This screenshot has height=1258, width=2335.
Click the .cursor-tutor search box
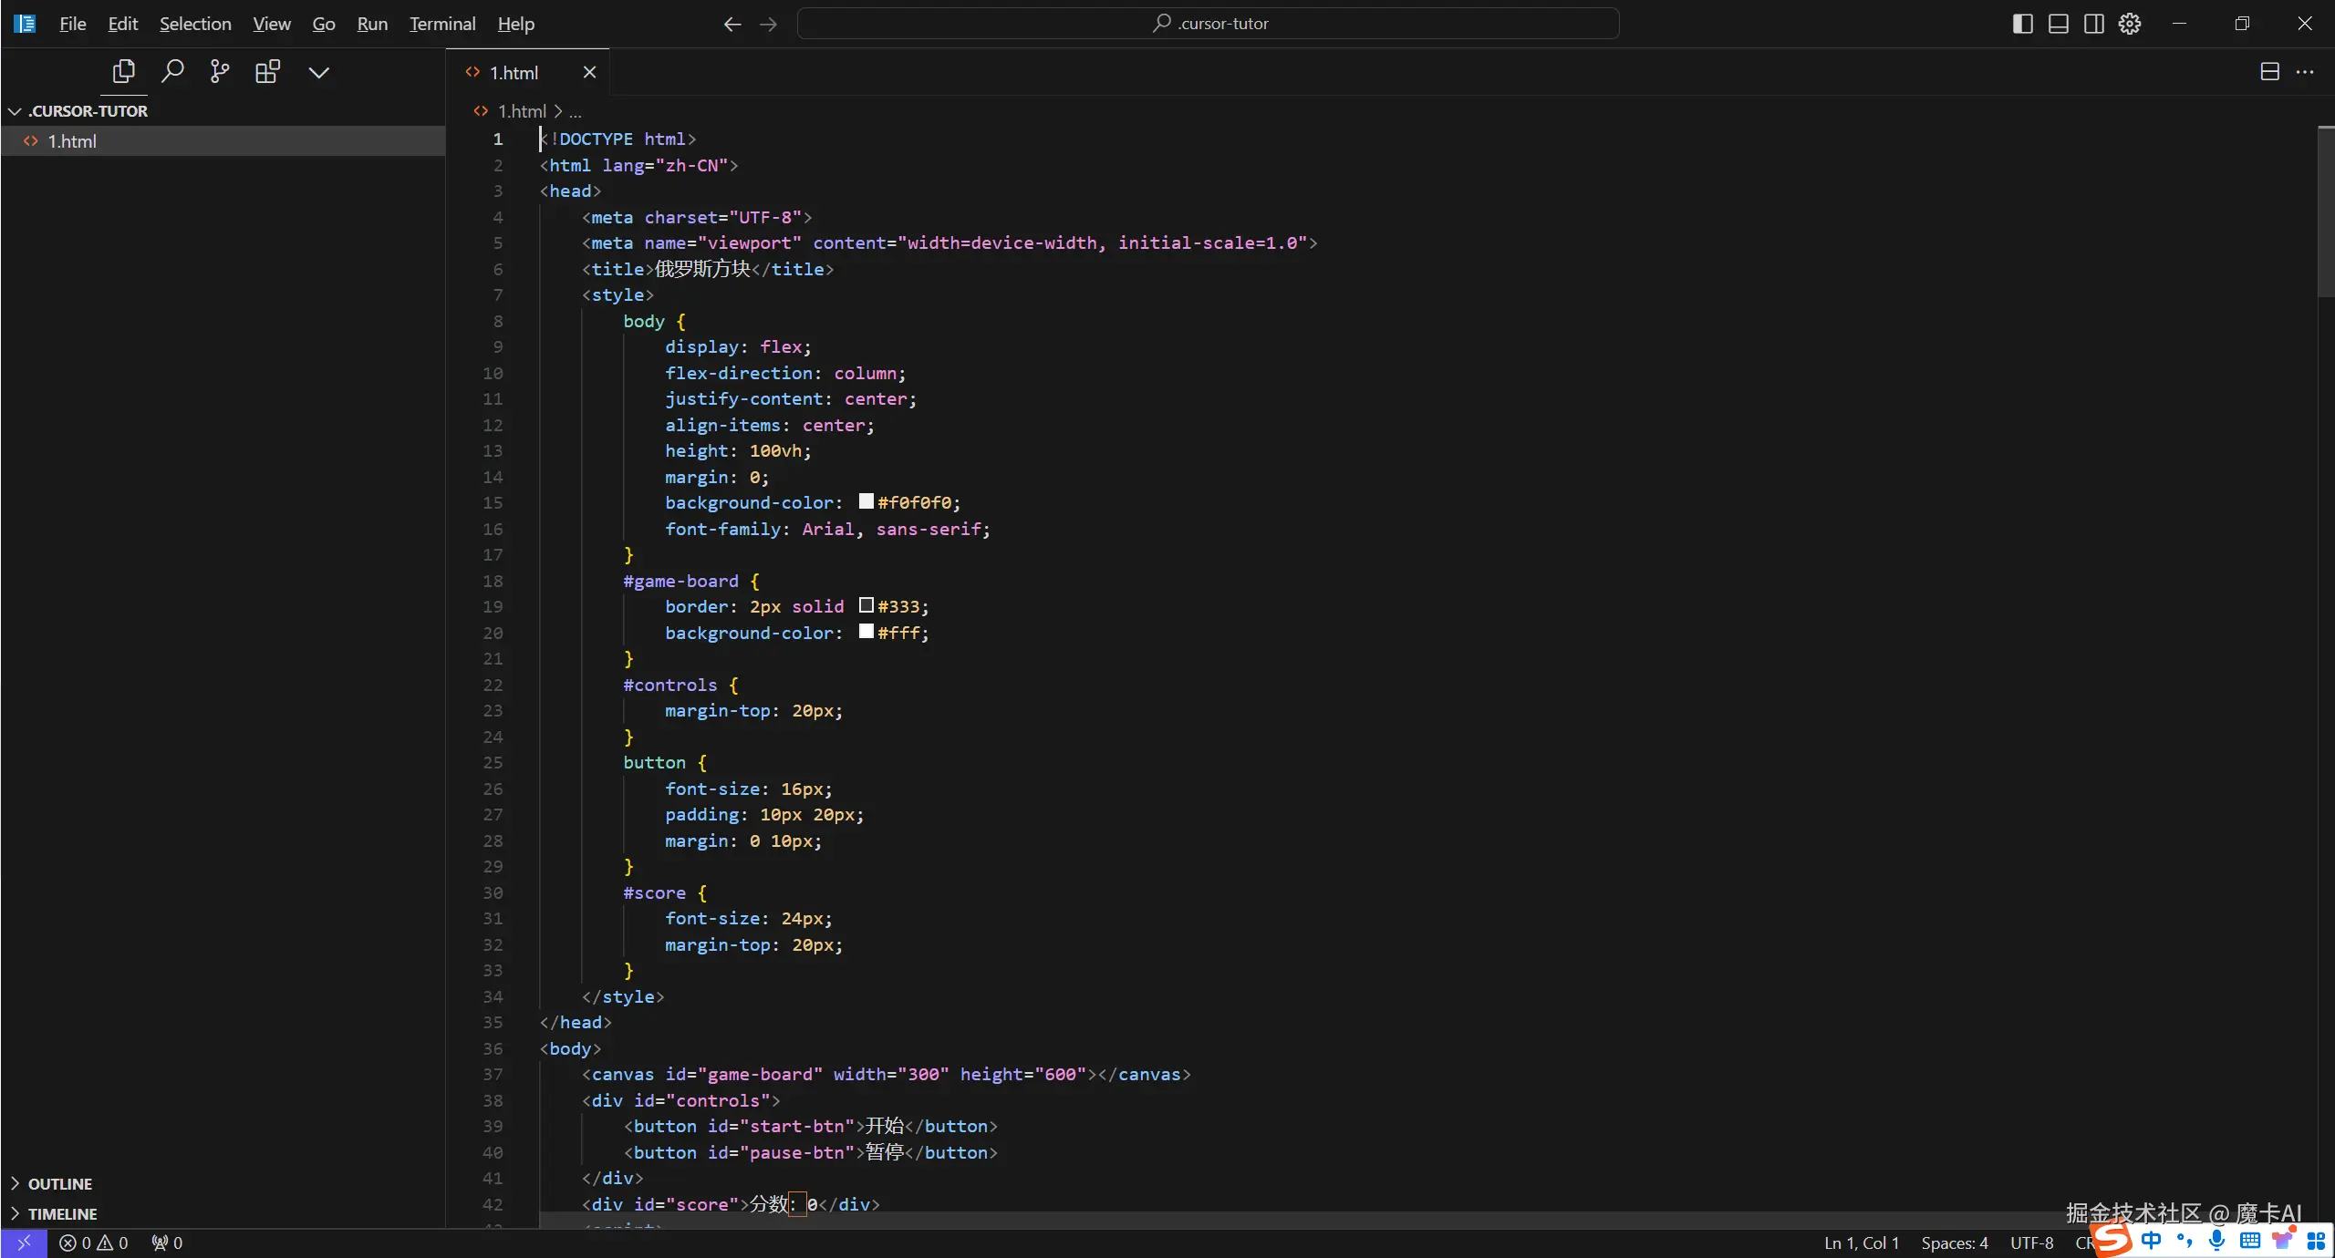pyautogui.click(x=1208, y=24)
